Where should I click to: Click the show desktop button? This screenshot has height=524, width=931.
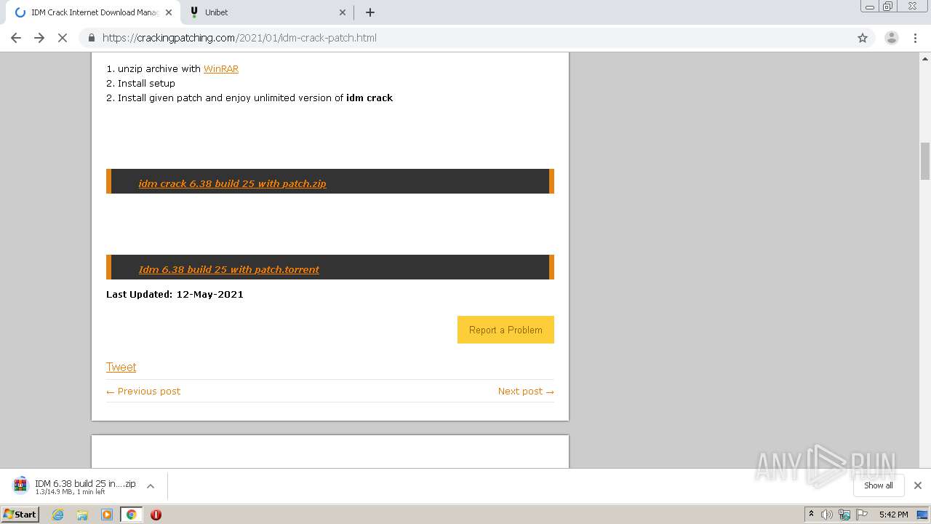pyautogui.click(x=923, y=515)
